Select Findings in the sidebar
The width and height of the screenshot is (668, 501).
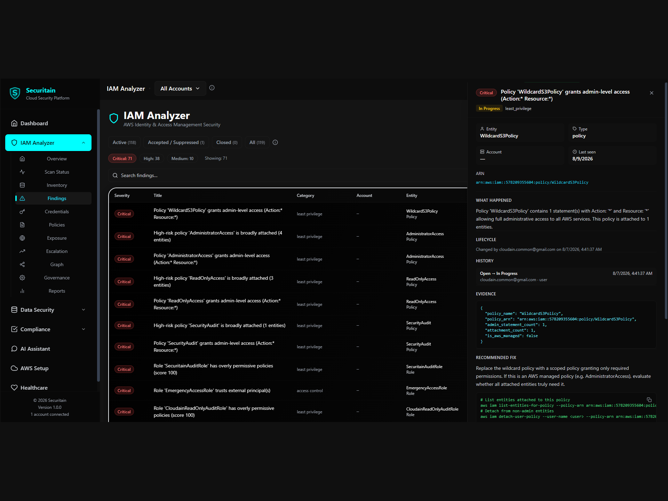click(x=53, y=198)
